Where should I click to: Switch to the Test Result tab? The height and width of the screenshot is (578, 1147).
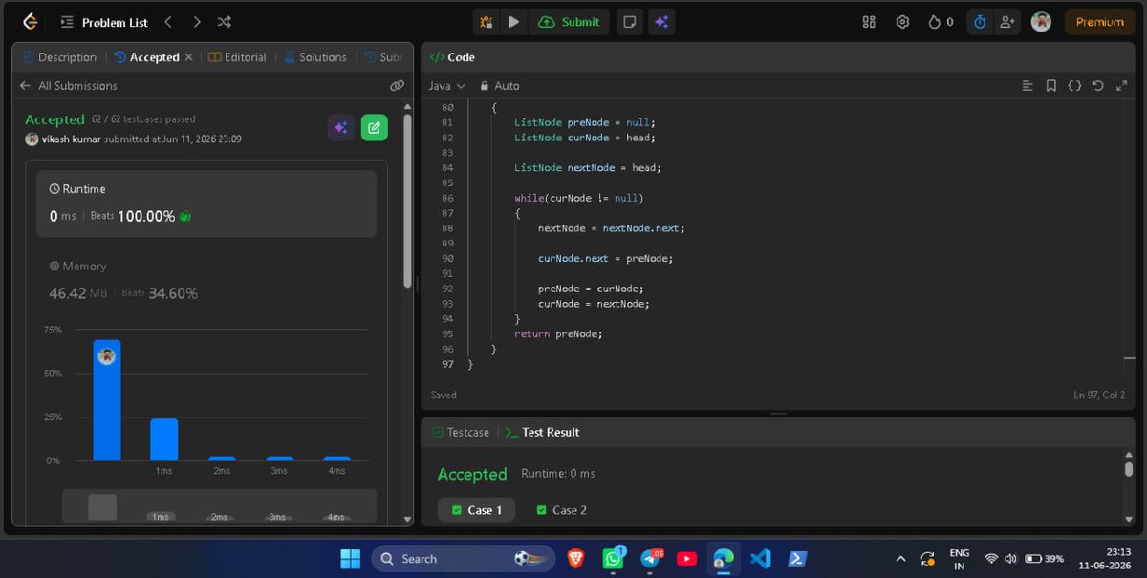pos(542,432)
